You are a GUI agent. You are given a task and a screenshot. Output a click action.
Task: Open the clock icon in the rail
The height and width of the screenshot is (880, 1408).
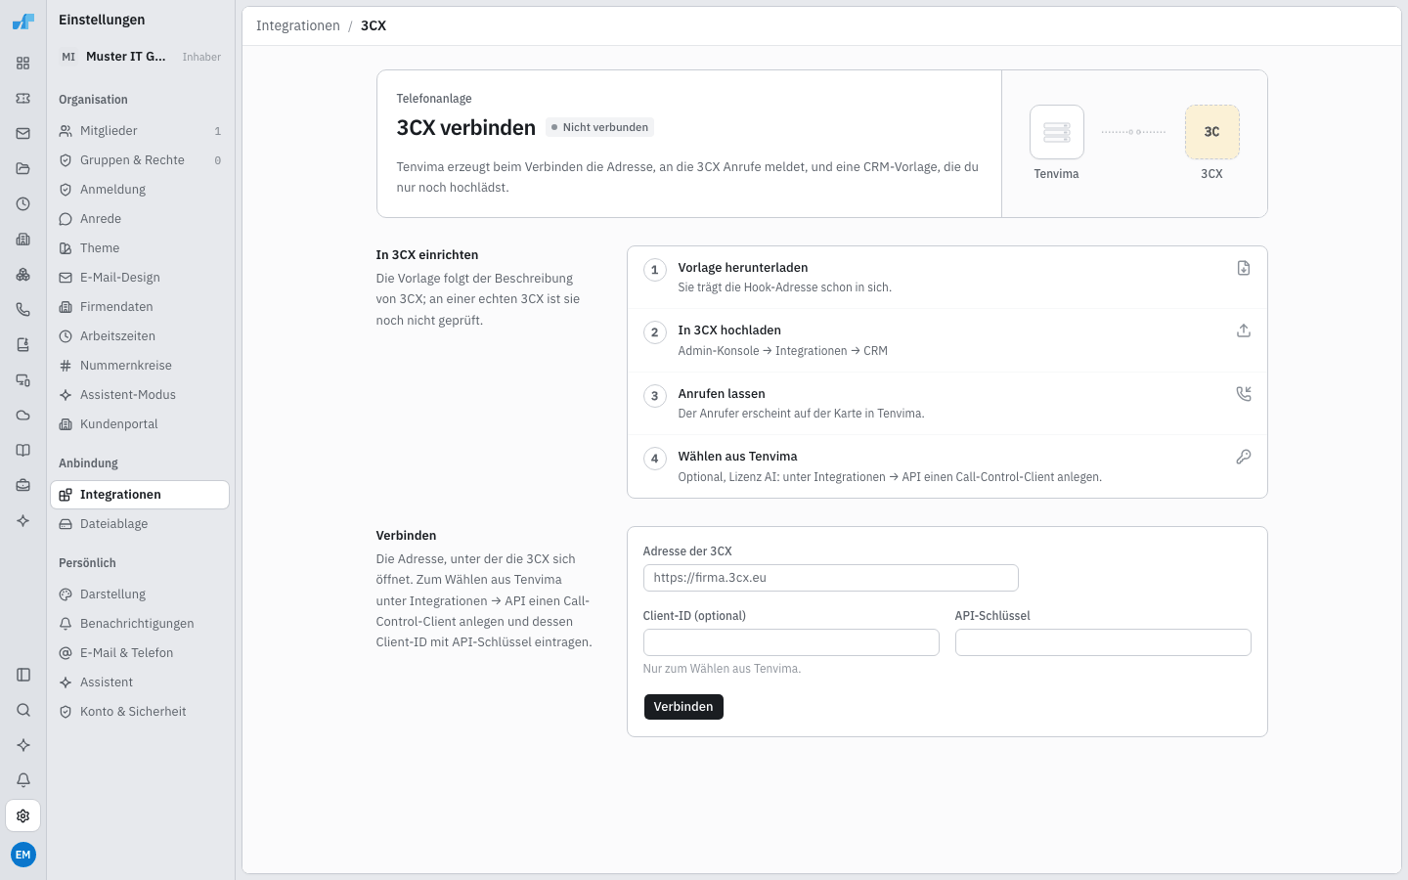pyautogui.click(x=23, y=204)
